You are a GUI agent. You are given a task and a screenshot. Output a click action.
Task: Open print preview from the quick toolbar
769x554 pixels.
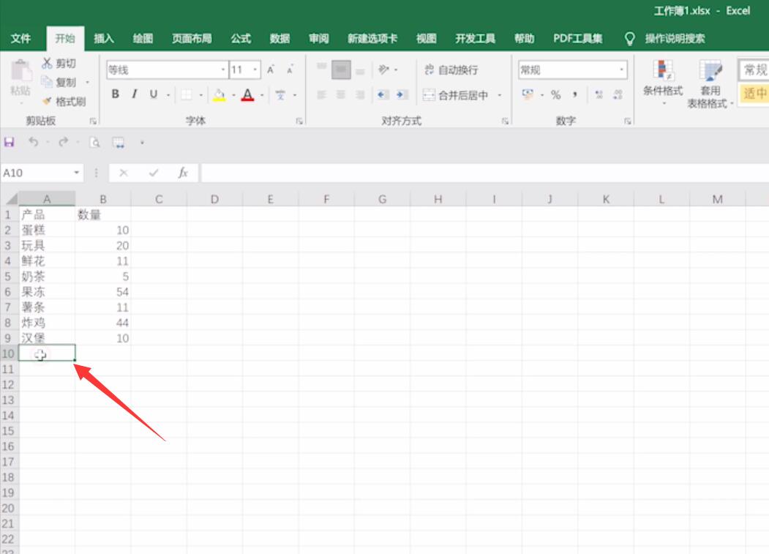pyautogui.click(x=94, y=142)
